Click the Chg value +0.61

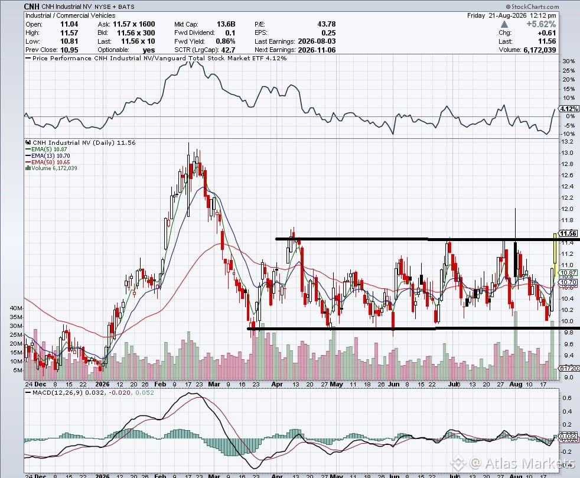[x=547, y=33]
